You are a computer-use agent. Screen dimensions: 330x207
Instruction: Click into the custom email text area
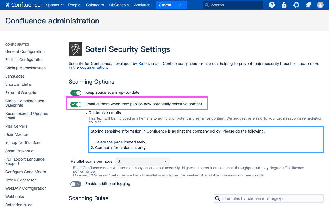pos(206,139)
